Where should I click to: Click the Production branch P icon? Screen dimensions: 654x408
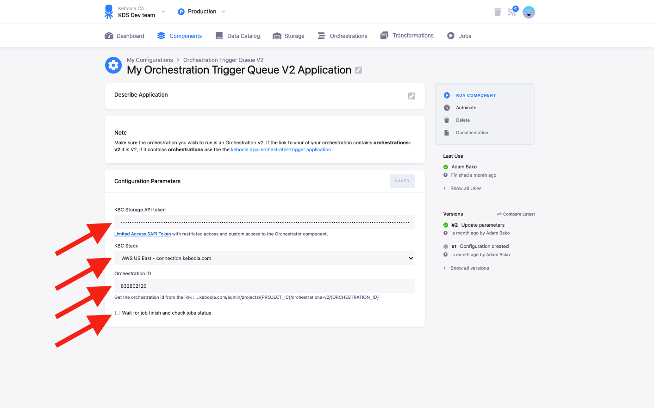point(181,12)
